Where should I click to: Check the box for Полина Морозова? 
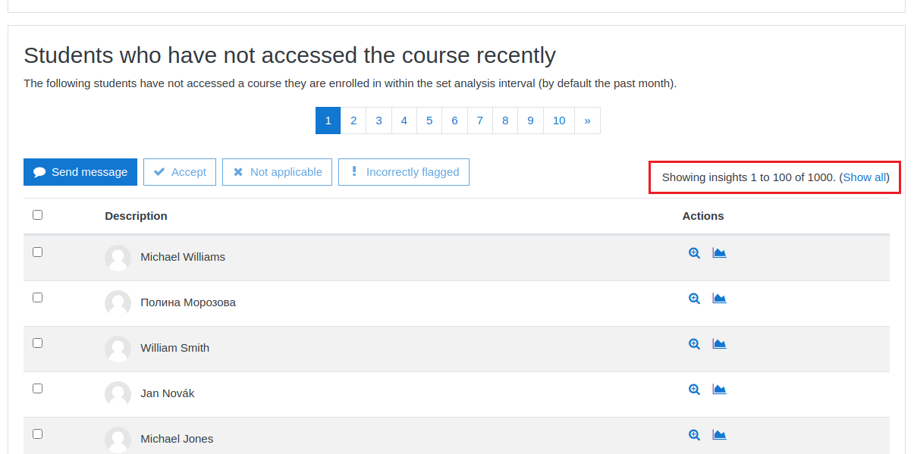[37, 298]
